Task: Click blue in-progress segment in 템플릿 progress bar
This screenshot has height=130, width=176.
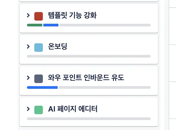Action: coord(51,25)
